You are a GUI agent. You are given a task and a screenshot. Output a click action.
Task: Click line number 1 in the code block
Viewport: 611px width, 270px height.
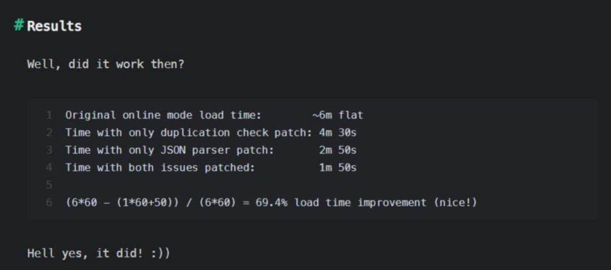click(49, 115)
